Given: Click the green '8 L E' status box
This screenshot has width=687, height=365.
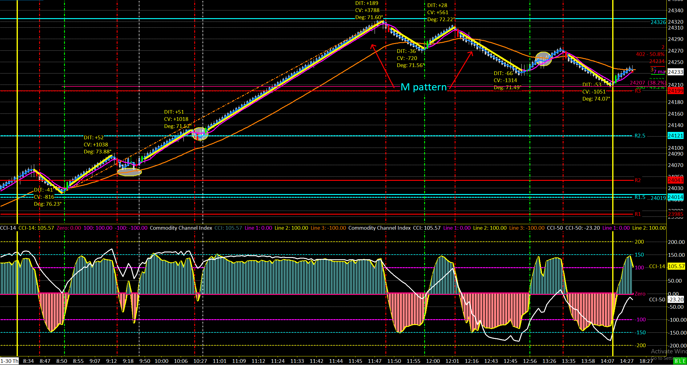Looking at the screenshot, I should 680,361.
